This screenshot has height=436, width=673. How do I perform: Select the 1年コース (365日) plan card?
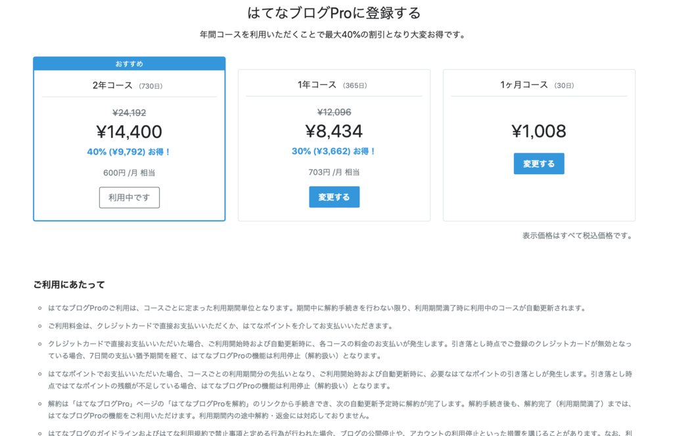coord(334,145)
